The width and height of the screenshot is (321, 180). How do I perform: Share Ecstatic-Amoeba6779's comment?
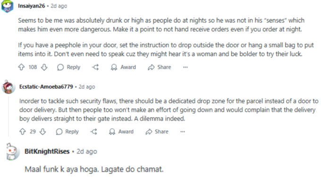tap(157, 132)
